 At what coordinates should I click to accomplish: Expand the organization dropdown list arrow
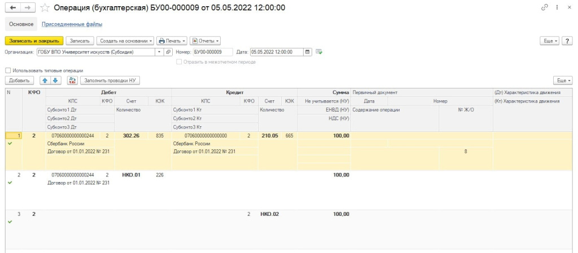coord(160,52)
